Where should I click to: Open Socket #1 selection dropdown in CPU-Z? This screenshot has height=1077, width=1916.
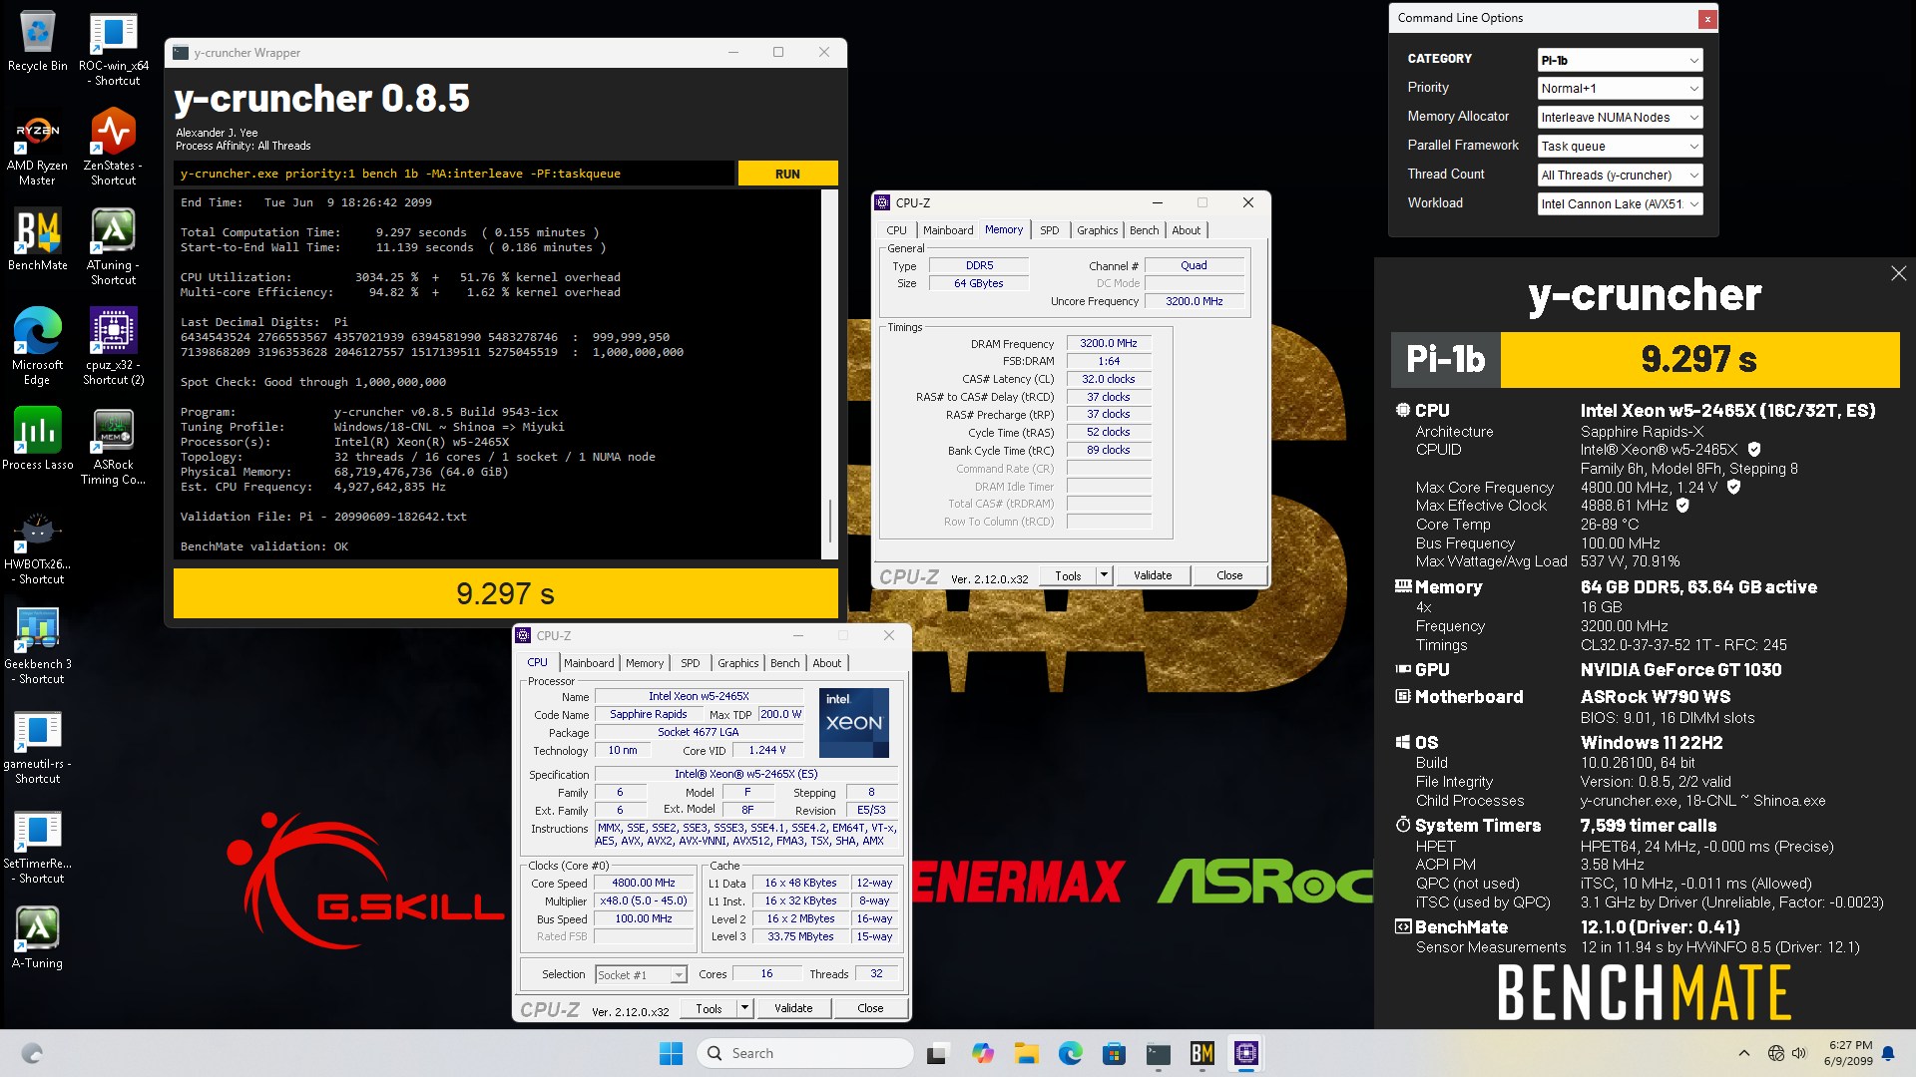[641, 975]
